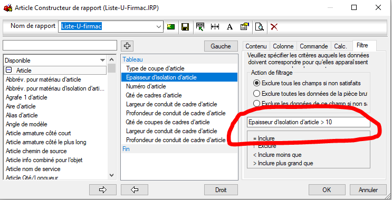Click the column width spacing icon
Viewport: 392px width, 200px height.
pos(215,27)
